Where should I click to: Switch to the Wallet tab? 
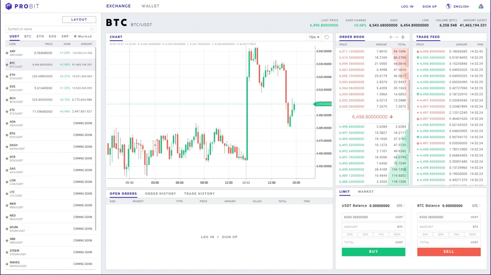[150, 6]
